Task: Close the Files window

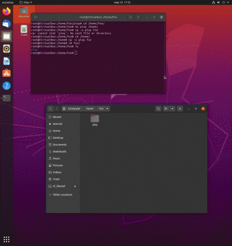Action: pyautogui.click(x=203, y=108)
